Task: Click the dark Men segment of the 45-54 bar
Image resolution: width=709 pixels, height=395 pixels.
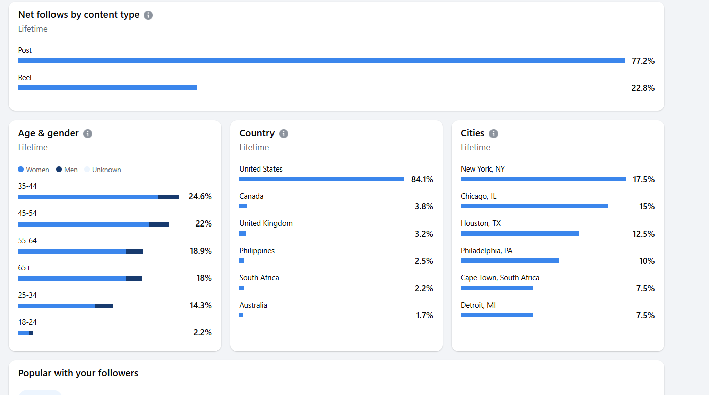Action: [x=158, y=224]
